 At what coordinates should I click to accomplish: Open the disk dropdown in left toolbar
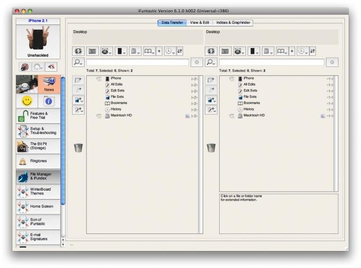click(x=107, y=51)
